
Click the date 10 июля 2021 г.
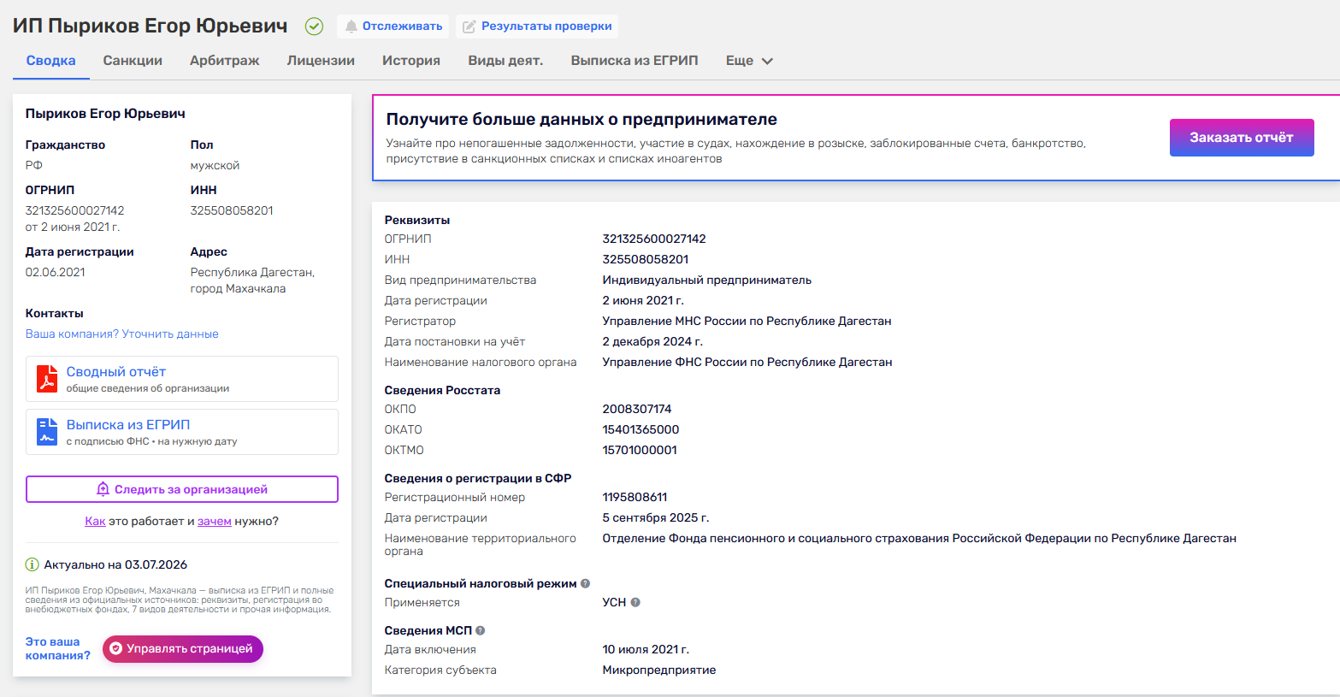[x=646, y=650]
